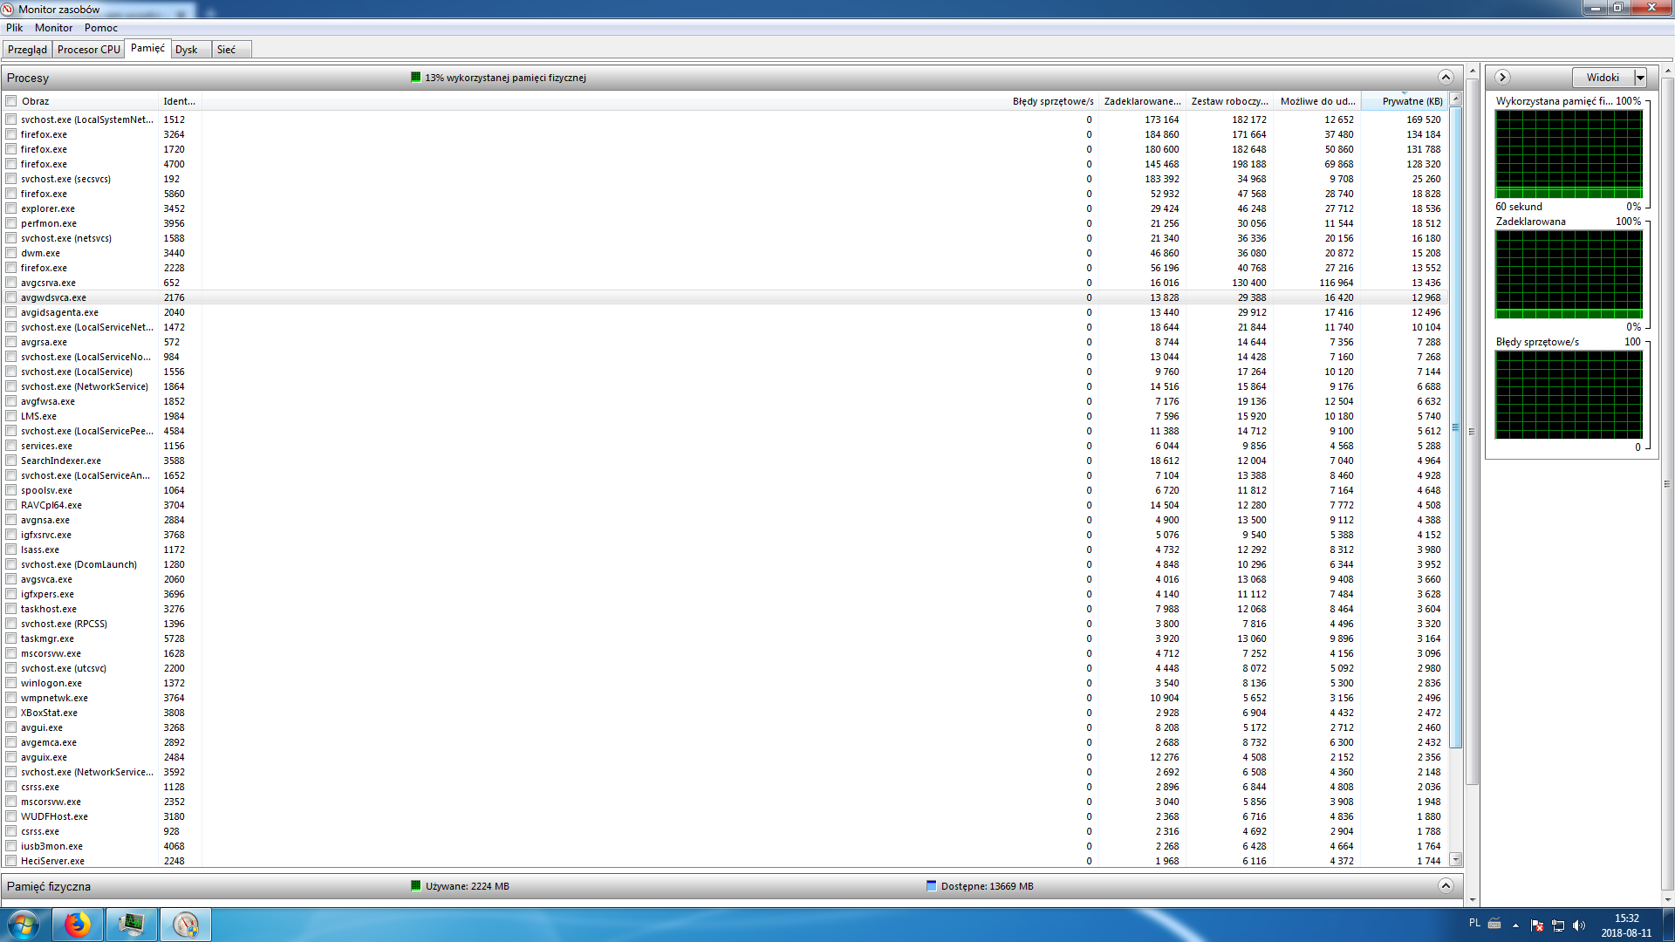Click the process list vertical scrollbar thumb
The image size is (1675, 942).
point(1455,427)
